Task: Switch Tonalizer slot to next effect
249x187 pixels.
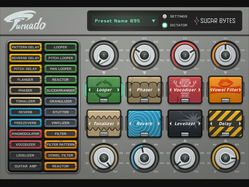Action: [x=118, y=123]
